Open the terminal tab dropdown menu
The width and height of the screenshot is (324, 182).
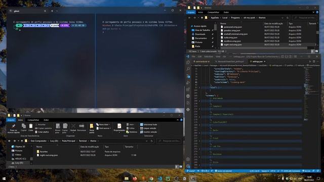click(x=57, y=11)
